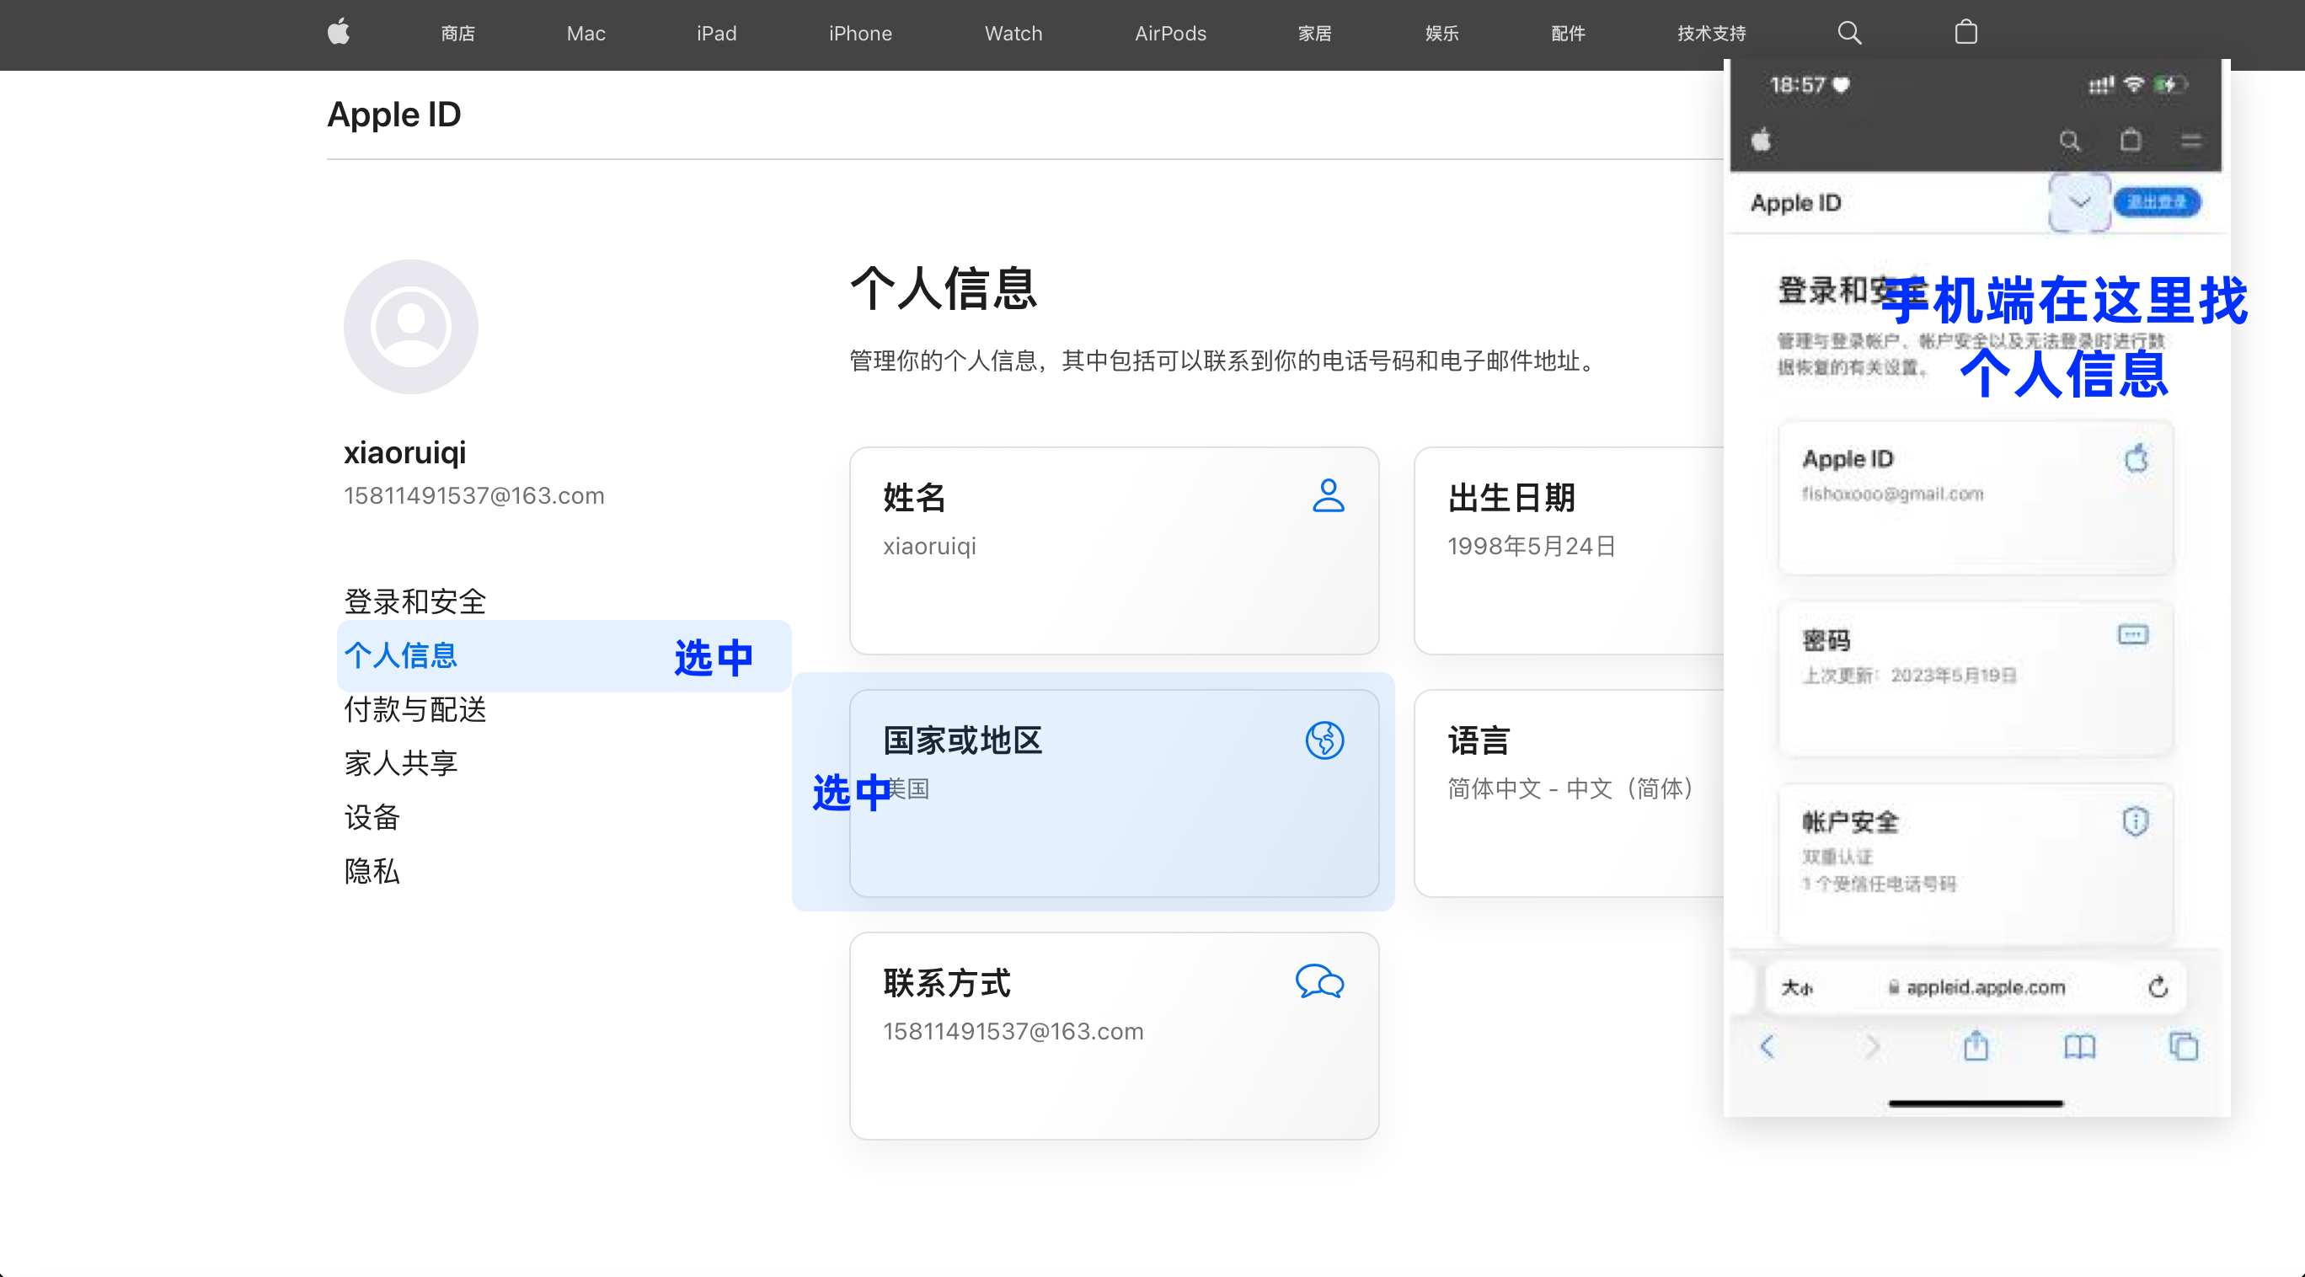Open the Watch menu in the top navigation
This screenshot has height=1277, width=2305.
(1013, 33)
